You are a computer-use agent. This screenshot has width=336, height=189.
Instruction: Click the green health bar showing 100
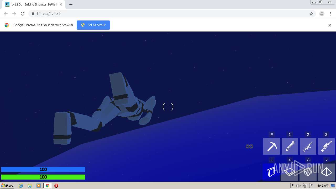(43, 177)
